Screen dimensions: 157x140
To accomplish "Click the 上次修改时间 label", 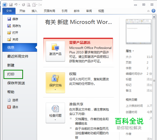I will click(134, 106).
